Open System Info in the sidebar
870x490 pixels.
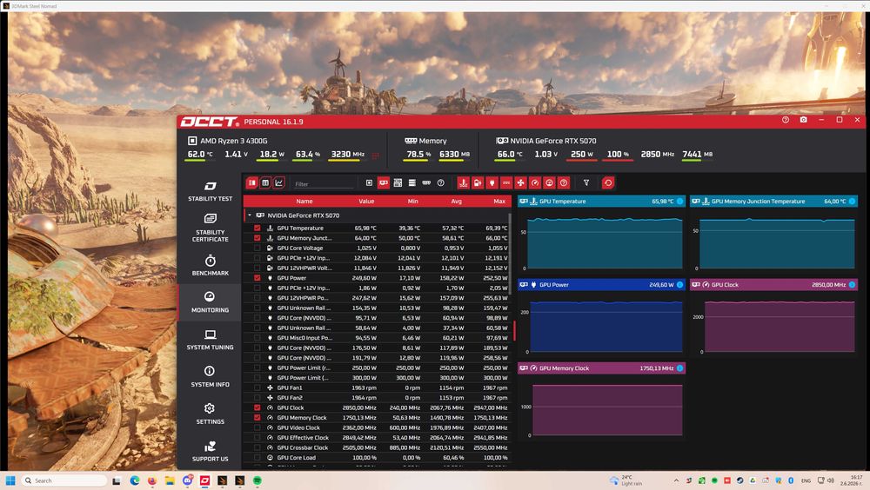tap(210, 377)
